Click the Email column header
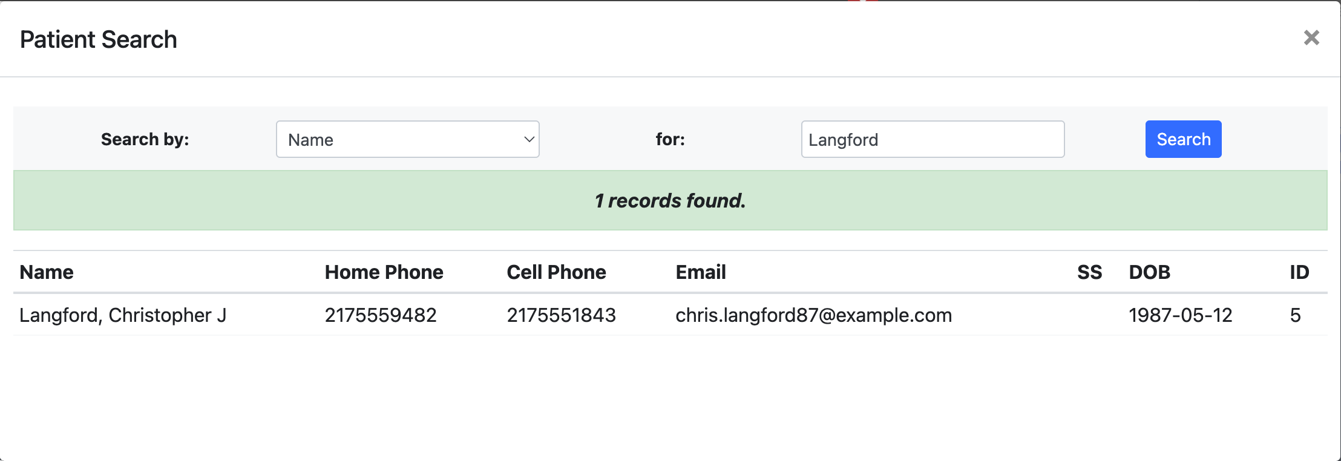Image resolution: width=1341 pixels, height=461 pixels. (x=700, y=272)
